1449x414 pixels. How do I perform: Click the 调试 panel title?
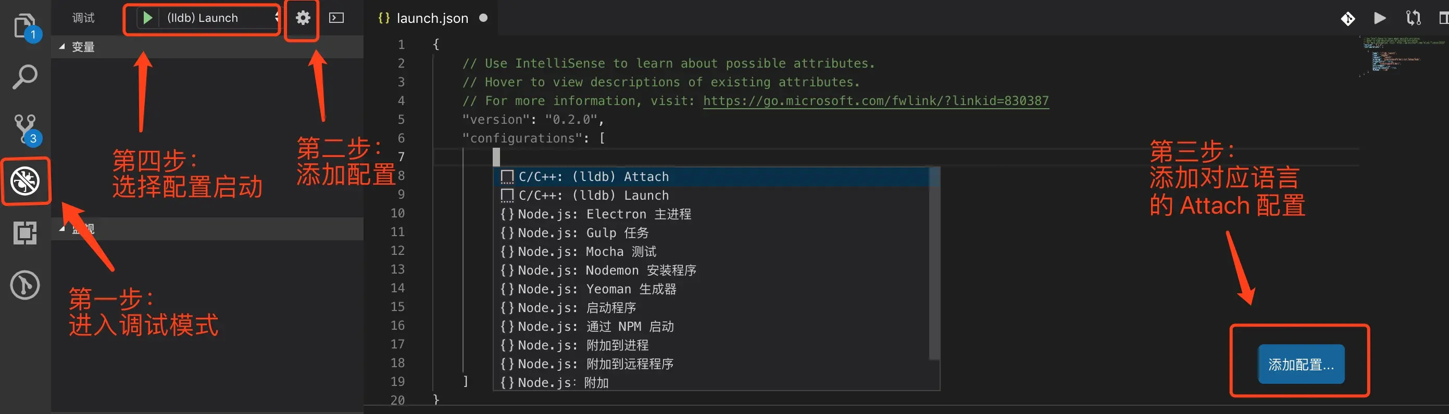(x=83, y=18)
